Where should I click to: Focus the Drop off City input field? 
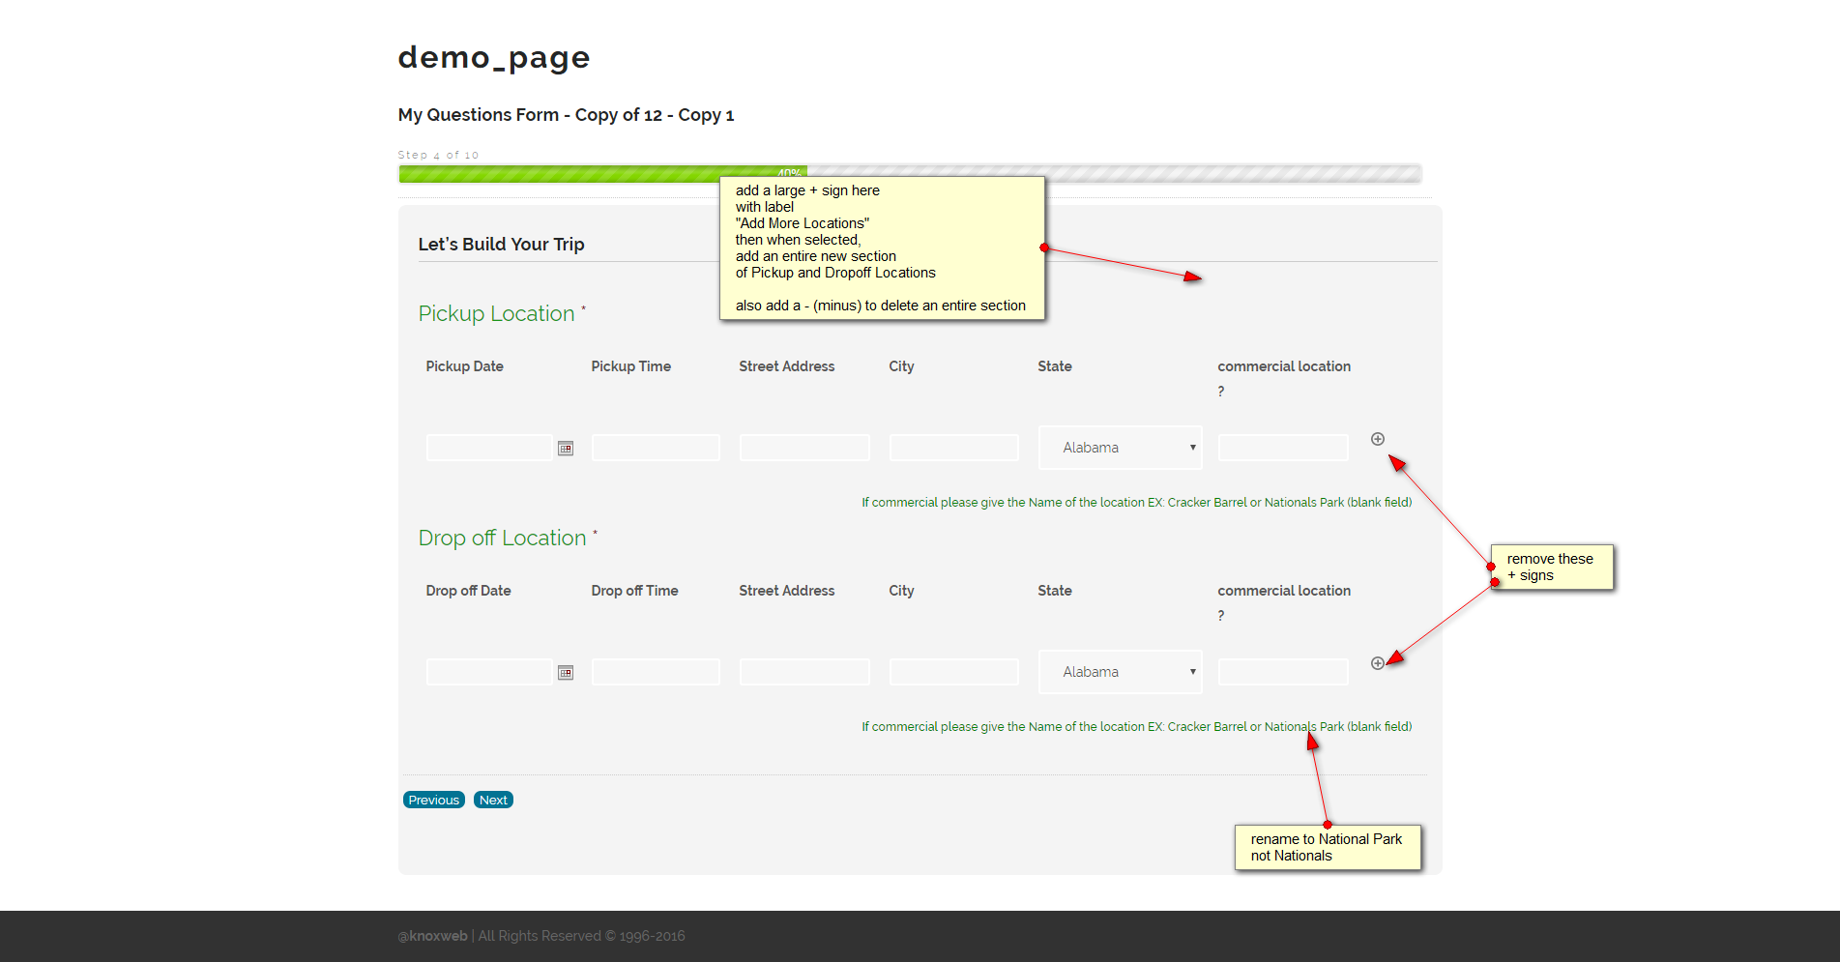point(954,672)
